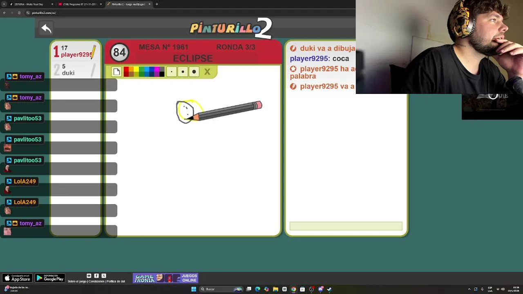Click the LolA249 overlay entry above the other

[21, 181]
